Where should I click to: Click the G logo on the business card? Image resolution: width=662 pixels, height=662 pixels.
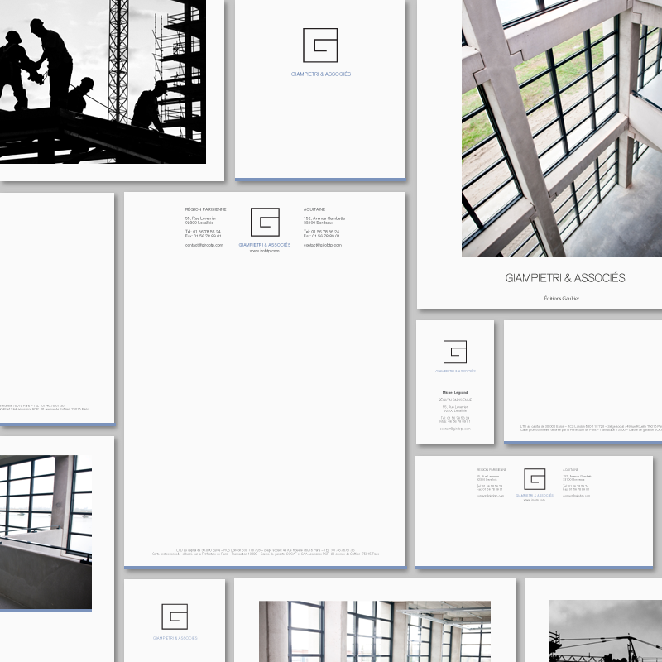454,352
